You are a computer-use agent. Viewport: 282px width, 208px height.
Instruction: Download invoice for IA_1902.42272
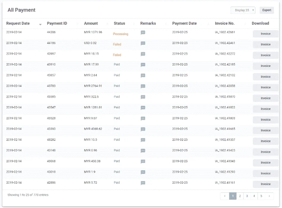click(x=265, y=55)
